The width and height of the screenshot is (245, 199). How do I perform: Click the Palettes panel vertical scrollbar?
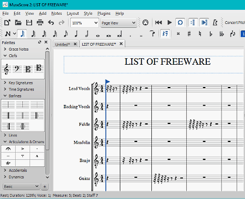coord(47,101)
